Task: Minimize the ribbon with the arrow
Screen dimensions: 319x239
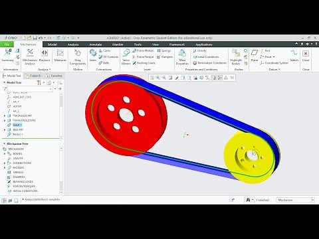Action: click(296, 44)
